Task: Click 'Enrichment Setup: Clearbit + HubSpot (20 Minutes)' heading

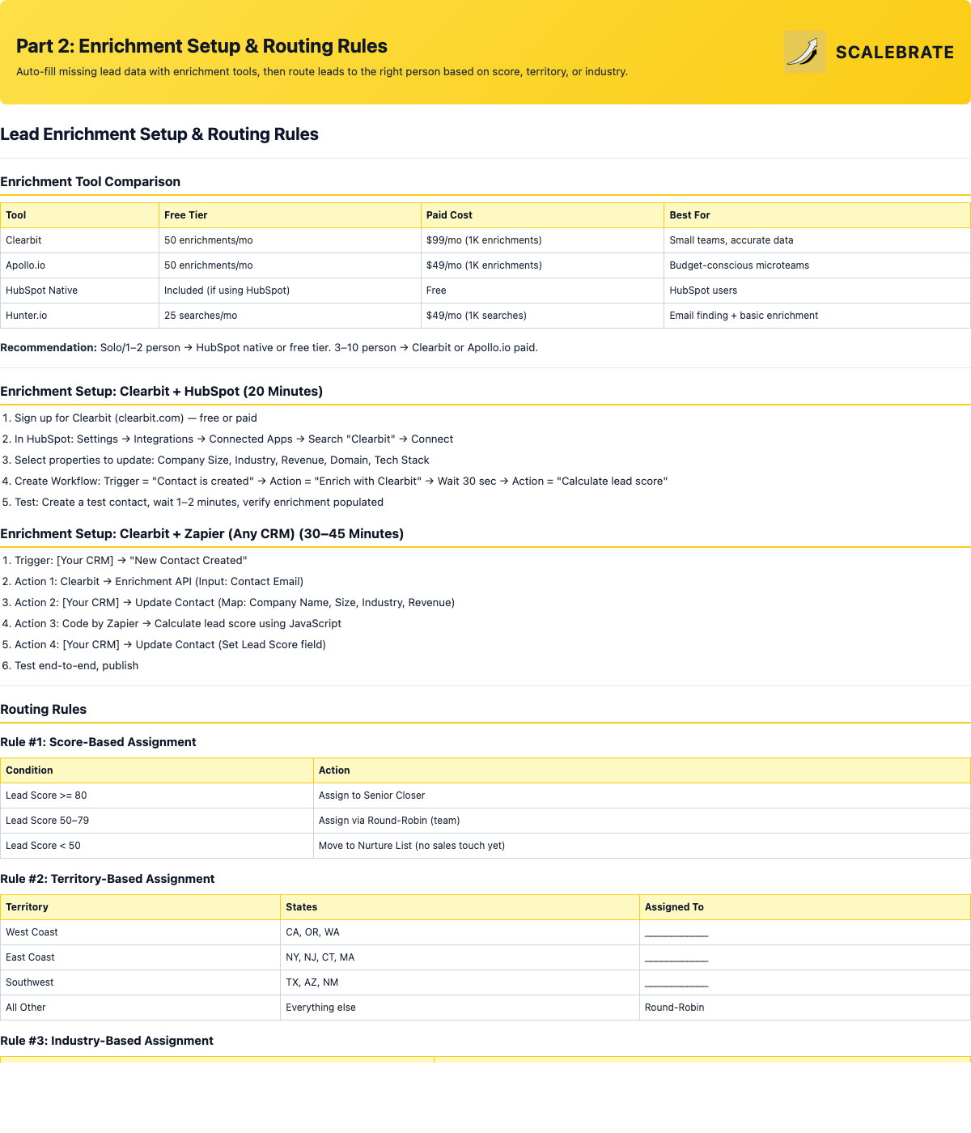Action: [161, 392]
